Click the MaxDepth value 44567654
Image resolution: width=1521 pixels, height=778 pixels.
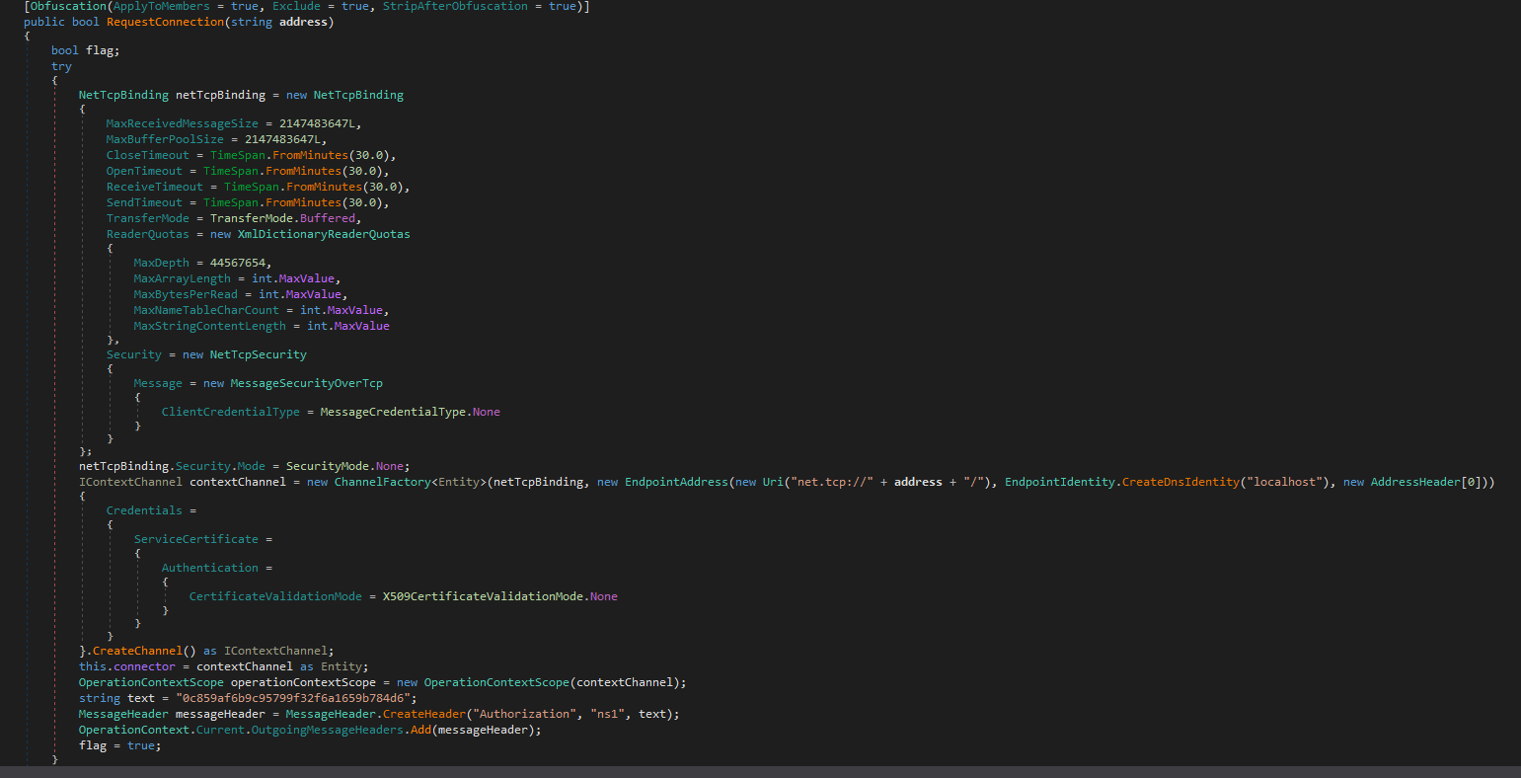coord(238,263)
